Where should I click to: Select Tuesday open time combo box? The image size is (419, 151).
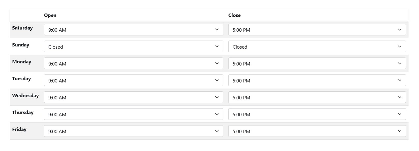[133, 80]
